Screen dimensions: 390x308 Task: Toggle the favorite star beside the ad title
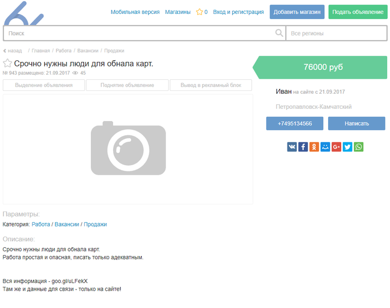[8, 64]
